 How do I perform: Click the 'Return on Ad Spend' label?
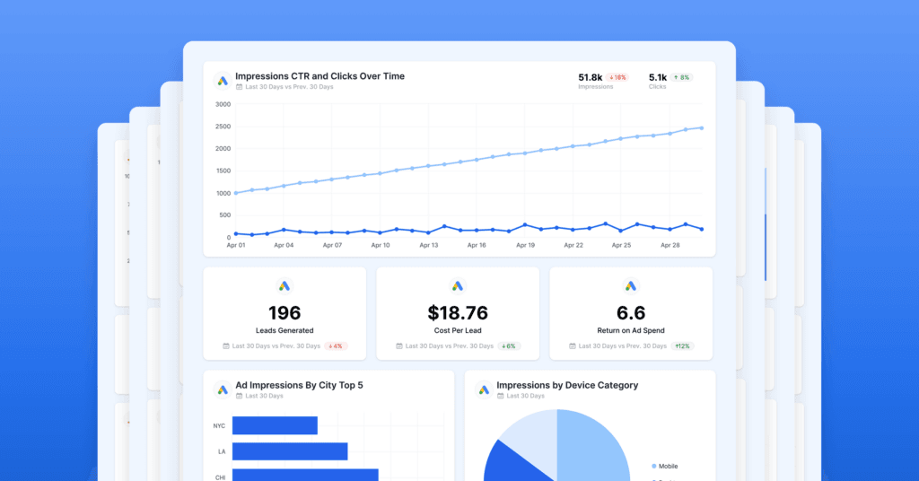point(631,330)
